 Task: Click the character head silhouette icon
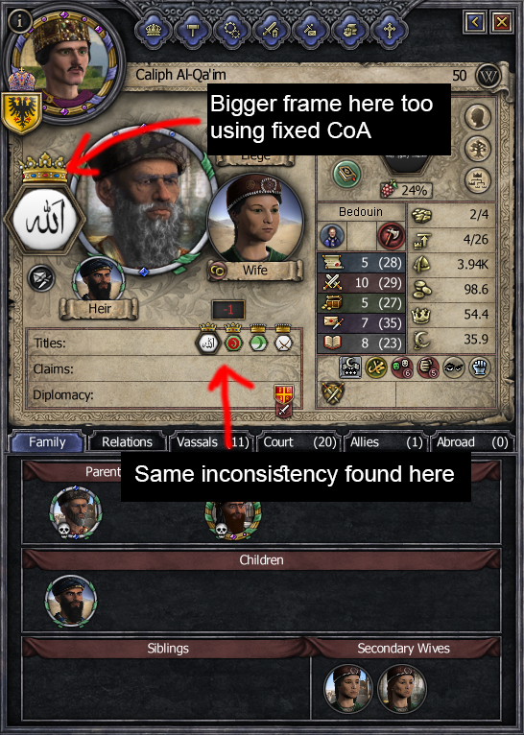pyautogui.click(x=478, y=117)
